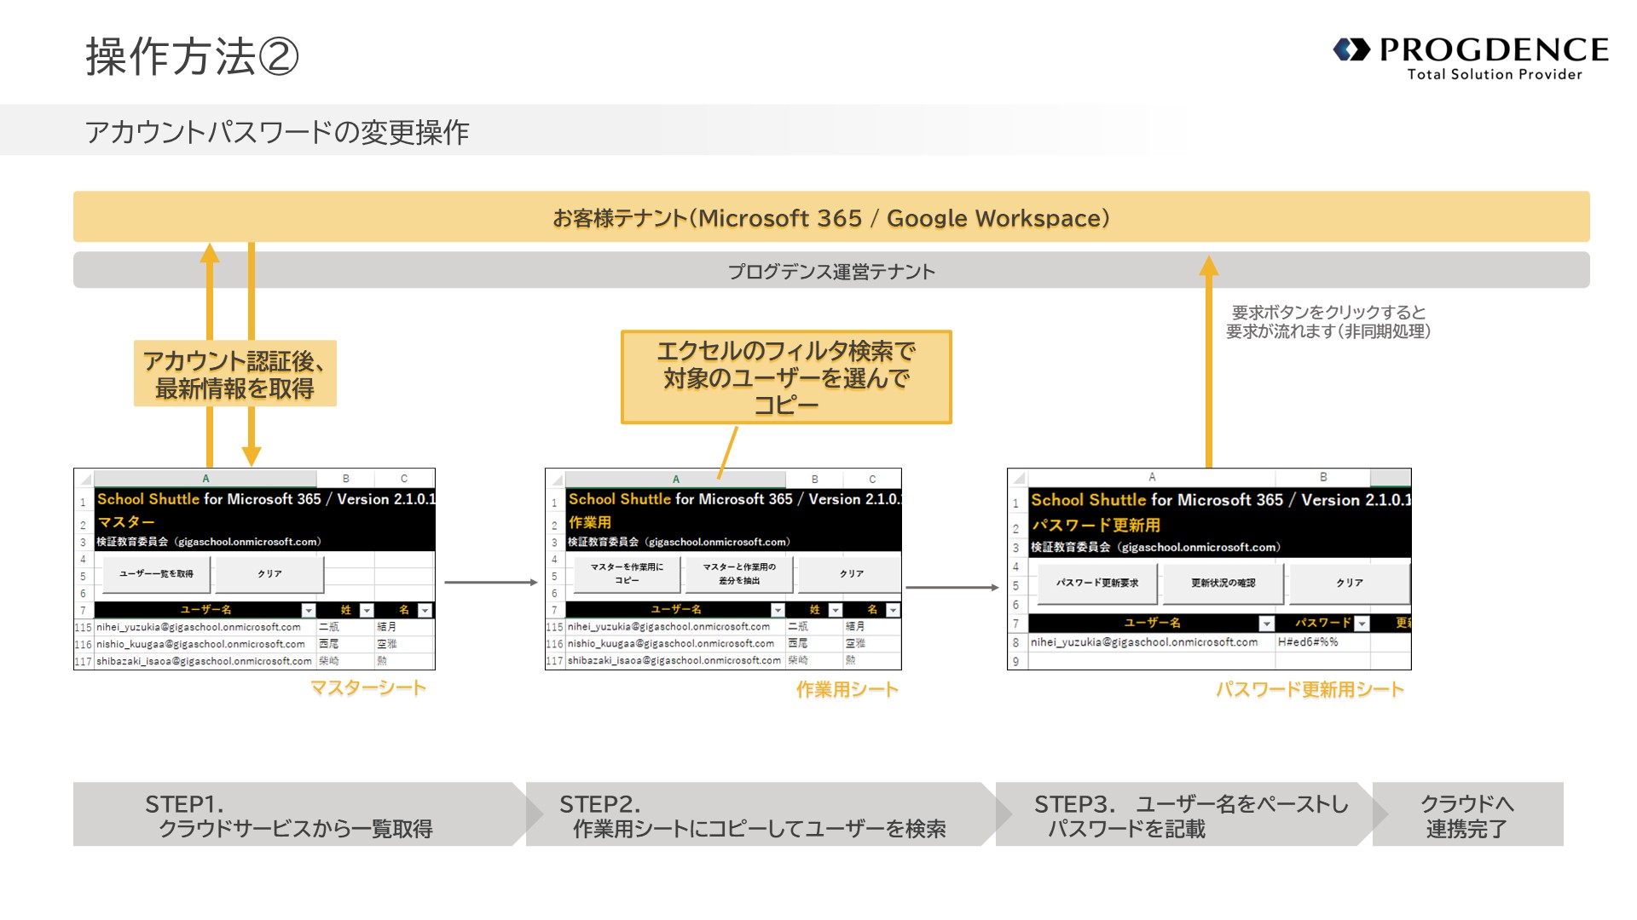Screen dimensions: 1637x920
Task: Open ユーザー名 filter dropdown in パスワード更新用 sheet
Action: 1266,624
